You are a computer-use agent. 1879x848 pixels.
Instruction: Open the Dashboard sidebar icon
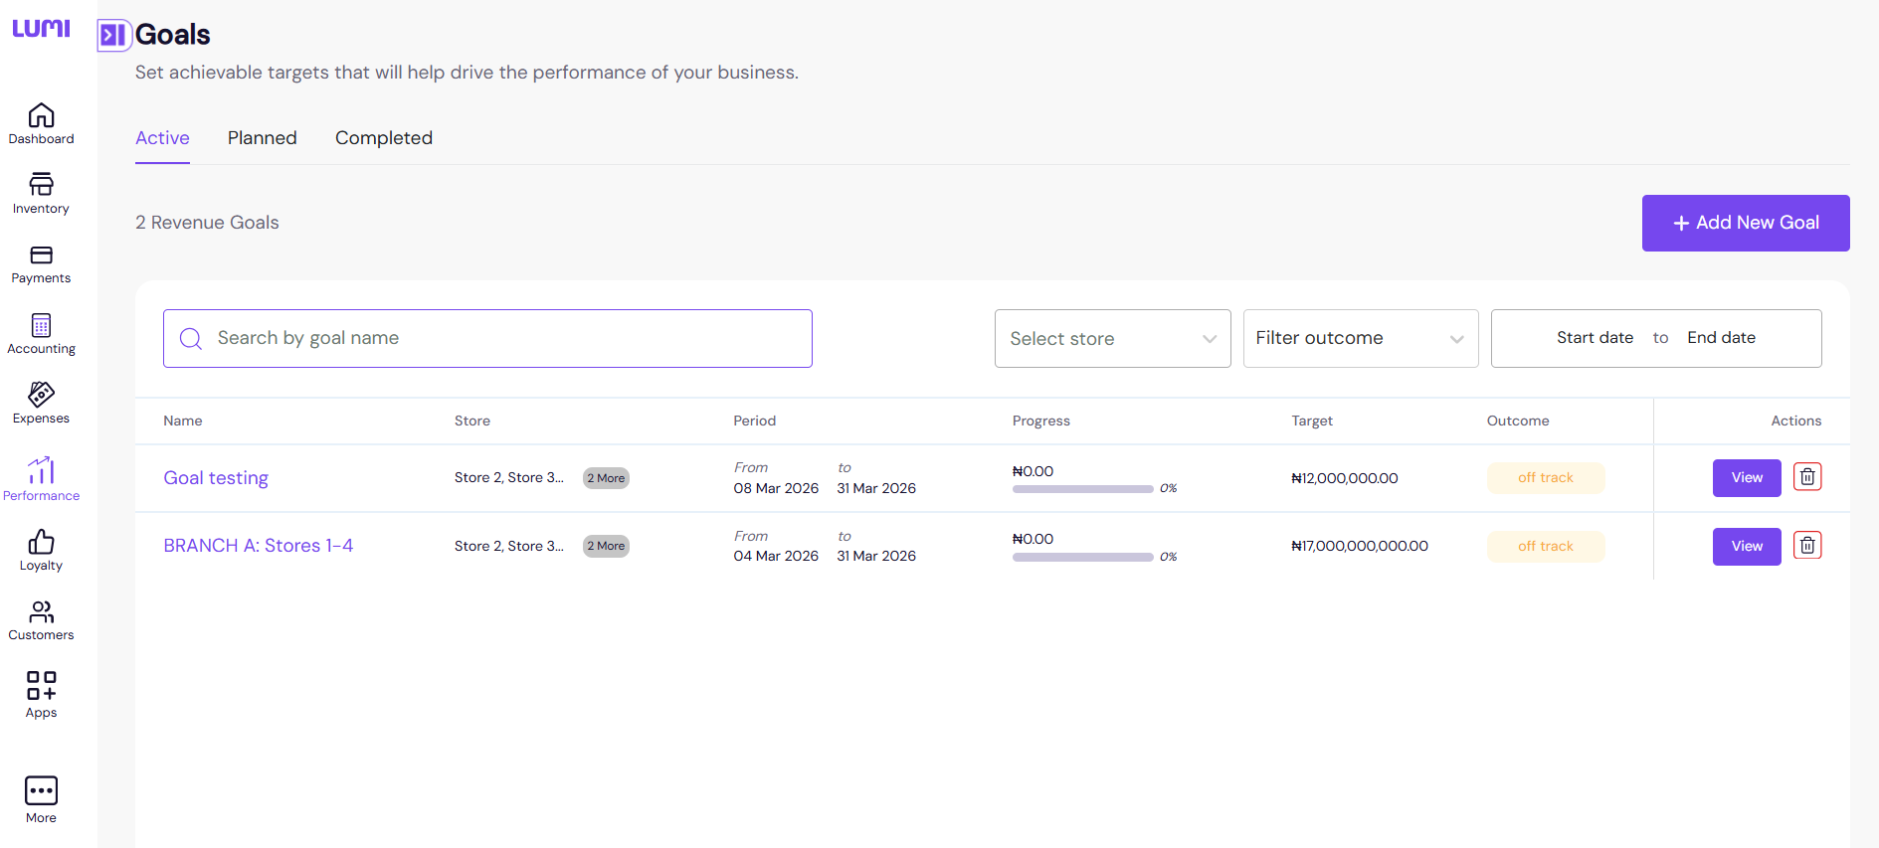coord(41,116)
